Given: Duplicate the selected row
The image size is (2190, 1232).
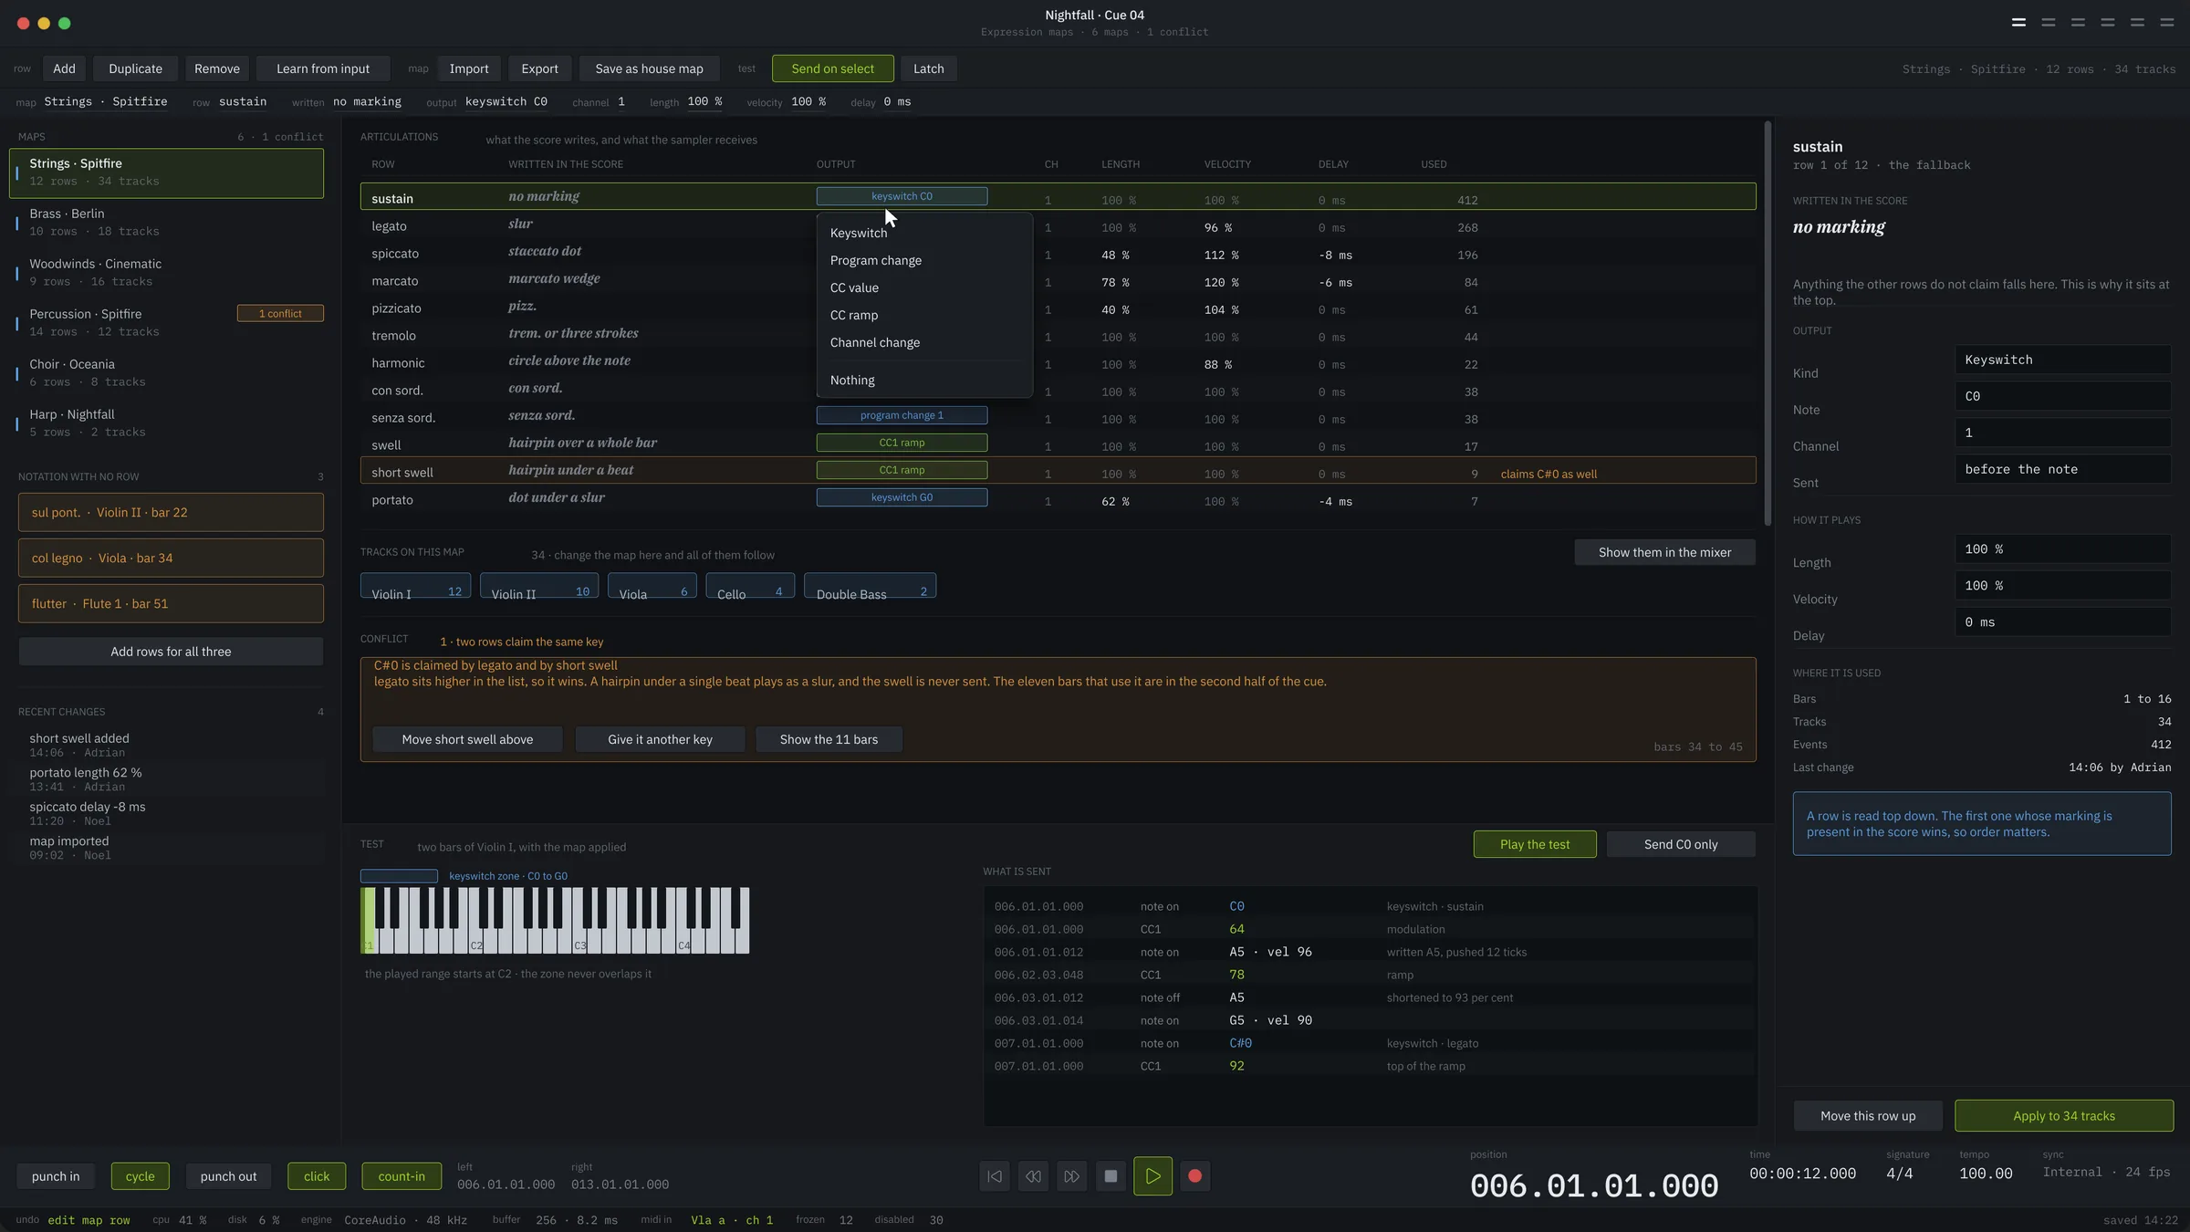Looking at the screenshot, I should [135, 68].
